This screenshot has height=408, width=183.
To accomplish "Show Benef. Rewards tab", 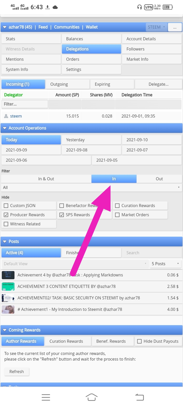I will coord(113,341).
